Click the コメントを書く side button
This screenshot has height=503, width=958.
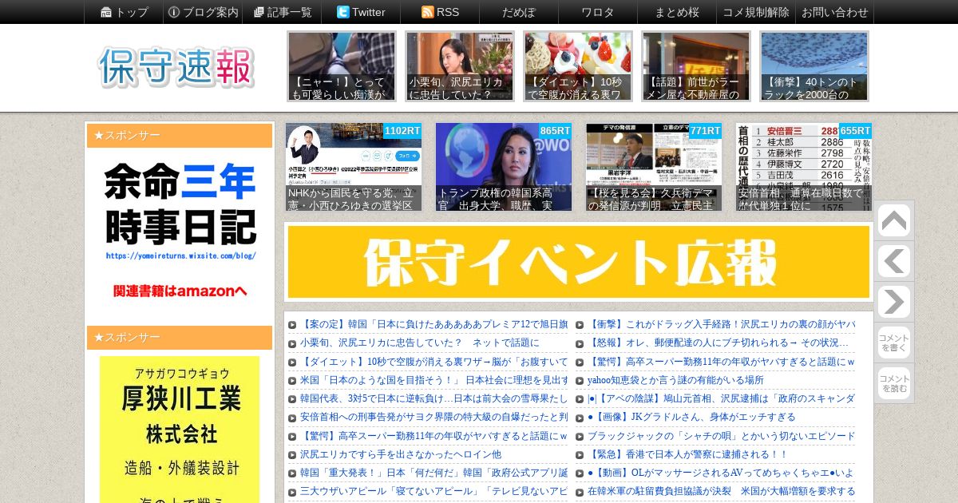click(x=893, y=343)
